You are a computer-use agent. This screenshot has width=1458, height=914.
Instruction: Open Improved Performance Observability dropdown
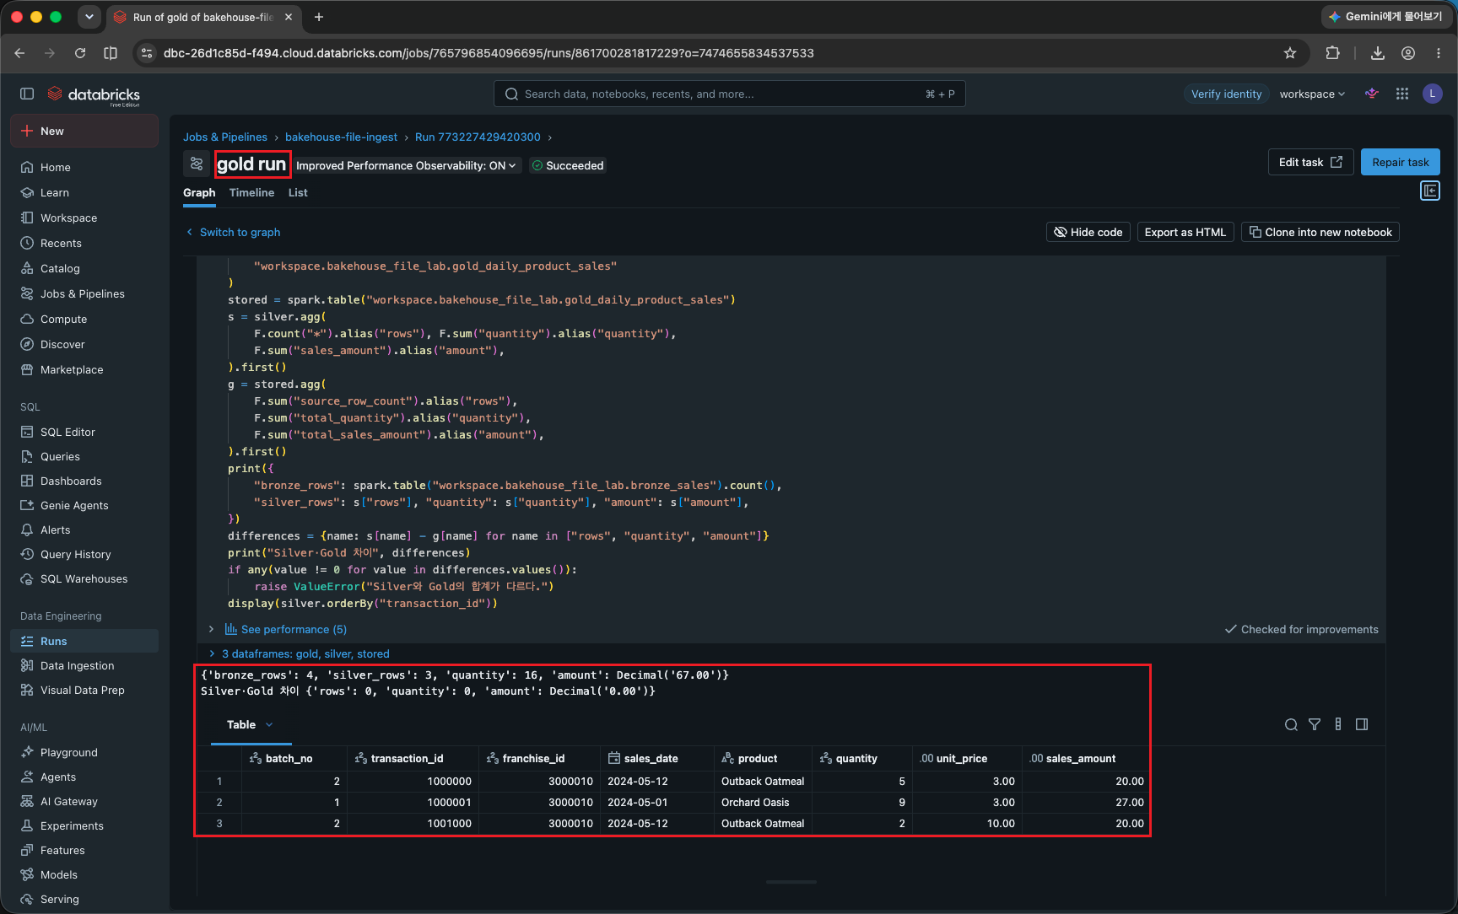(406, 165)
